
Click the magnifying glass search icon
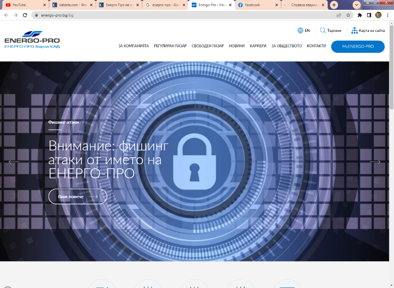(x=323, y=30)
